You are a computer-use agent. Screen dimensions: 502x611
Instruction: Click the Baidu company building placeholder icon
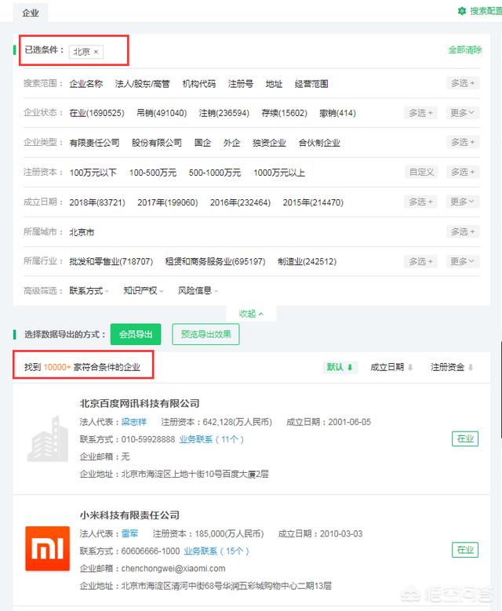[x=48, y=438]
